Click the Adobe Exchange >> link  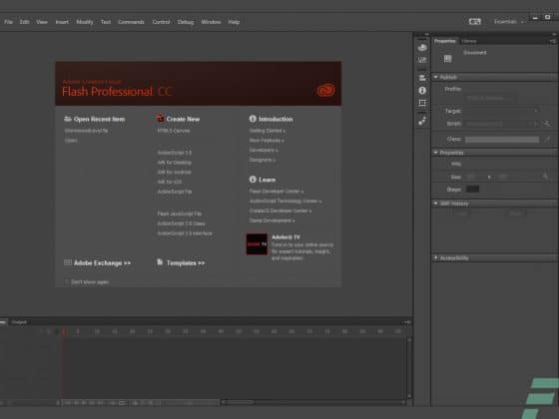[102, 263]
